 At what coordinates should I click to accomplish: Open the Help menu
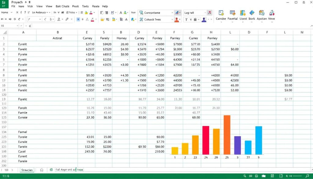tap(105, 6)
